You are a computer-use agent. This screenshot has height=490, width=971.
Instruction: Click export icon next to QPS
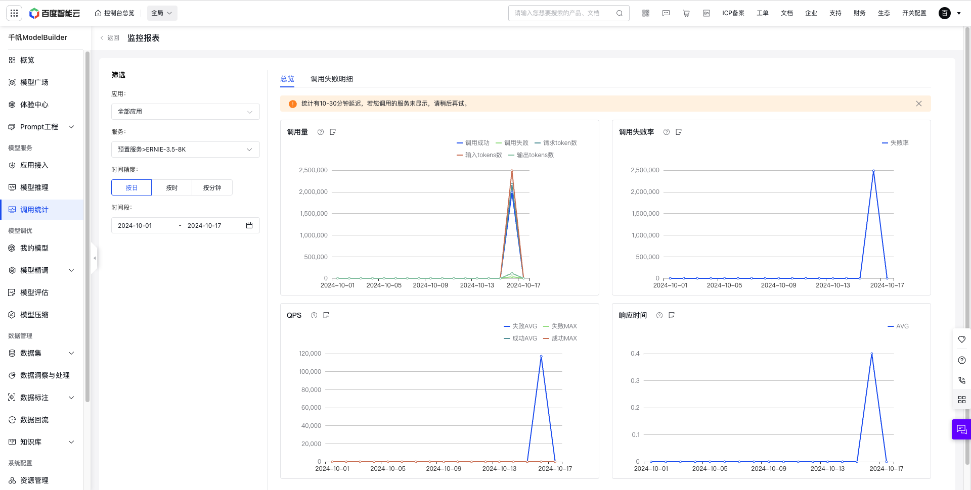tap(326, 315)
